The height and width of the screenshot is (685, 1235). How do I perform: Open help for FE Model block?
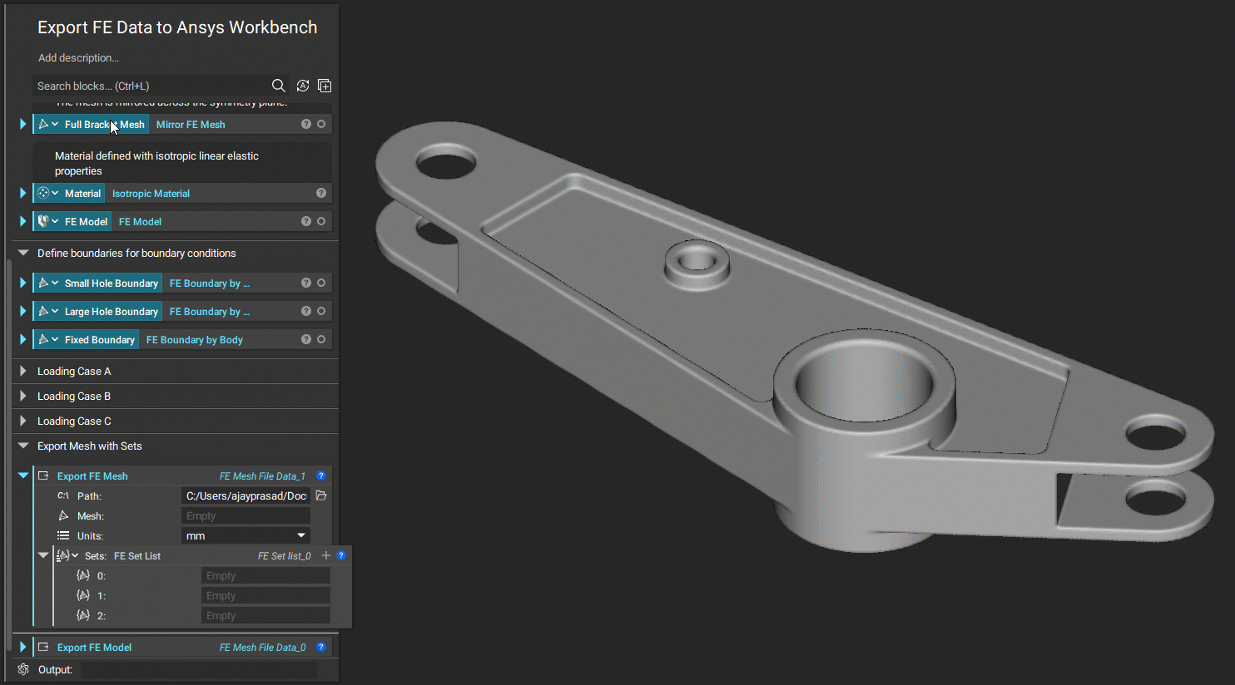tap(306, 221)
